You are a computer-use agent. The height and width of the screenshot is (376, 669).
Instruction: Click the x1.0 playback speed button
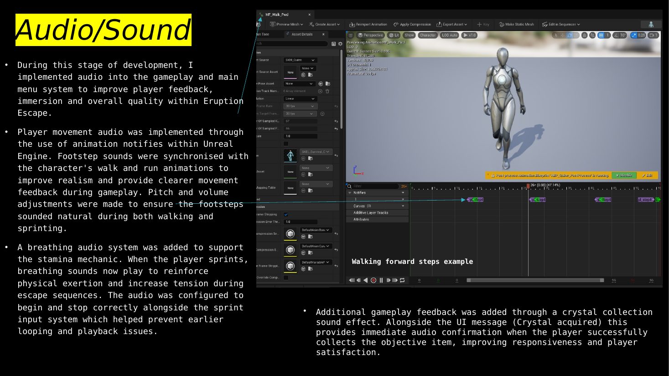coord(469,35)
